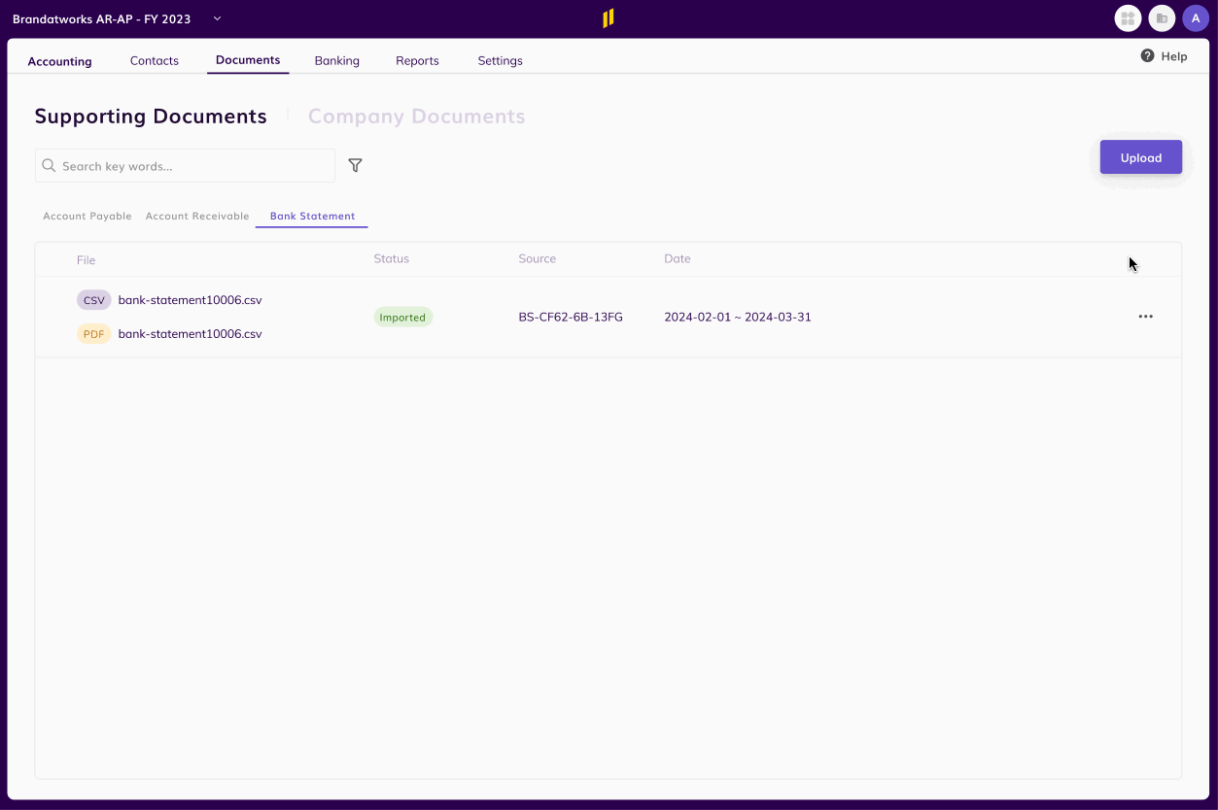
Task: Open the Account Payable tab
Action: pos(87,216)
